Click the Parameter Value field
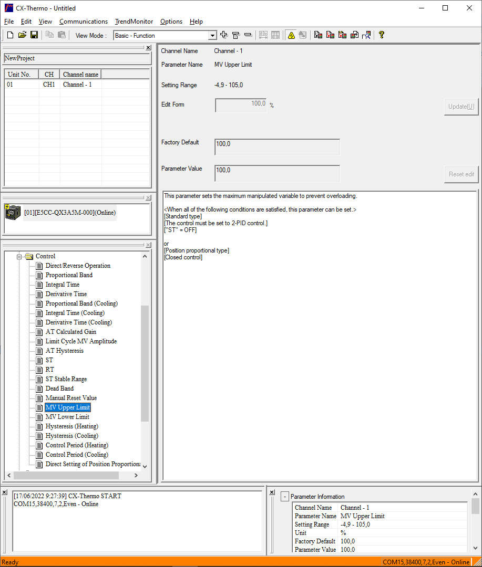Viewport: 482px width, 567px height. (x=277, y=173)
